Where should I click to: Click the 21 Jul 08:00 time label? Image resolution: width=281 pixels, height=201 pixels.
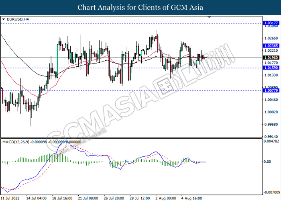click(x=88, y=198)
